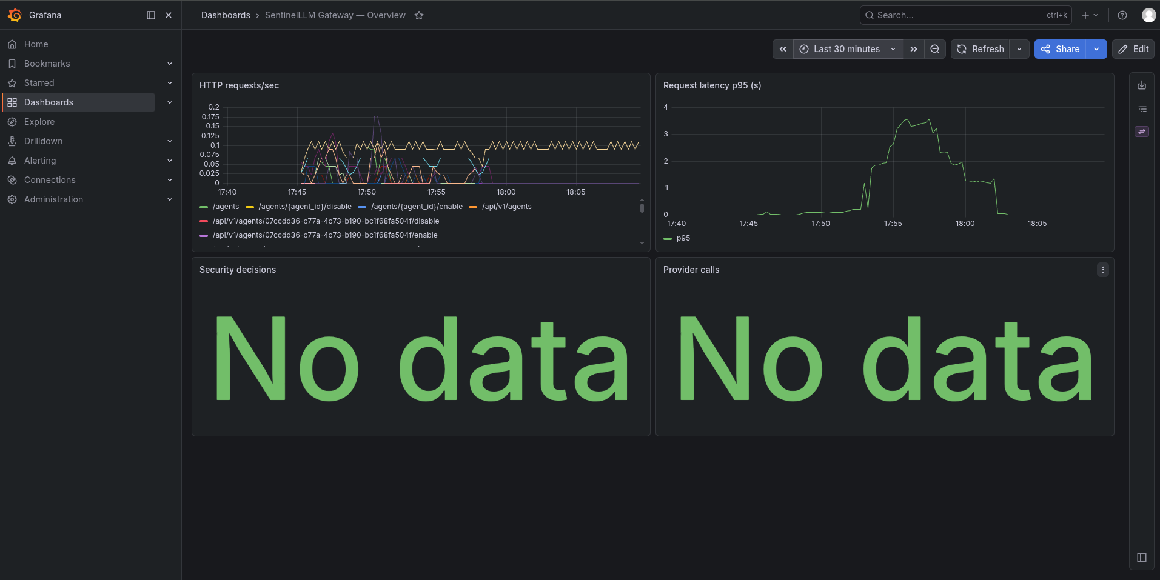Open Explore from the sidebar
Image resolution: width=1160 pixels, height=580 pixels.
pos(39,122)
